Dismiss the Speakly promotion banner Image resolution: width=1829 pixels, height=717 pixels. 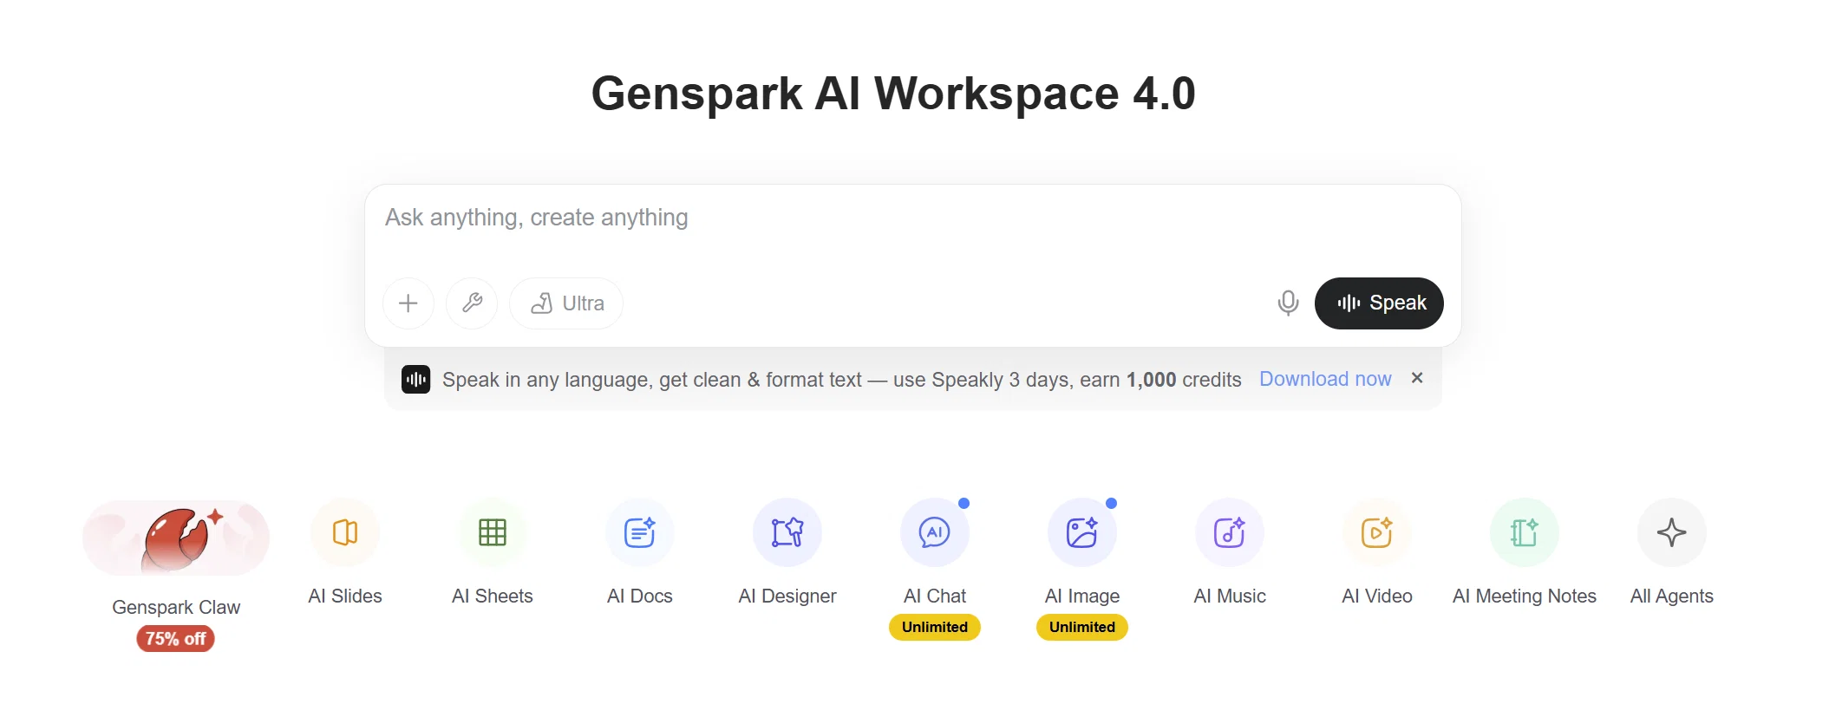pos(1417,378)
